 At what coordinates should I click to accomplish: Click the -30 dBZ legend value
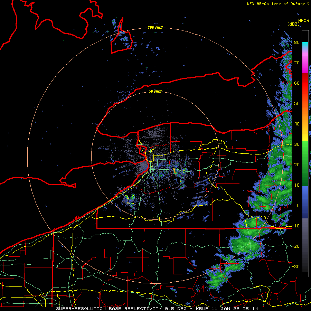pos(295,266)
